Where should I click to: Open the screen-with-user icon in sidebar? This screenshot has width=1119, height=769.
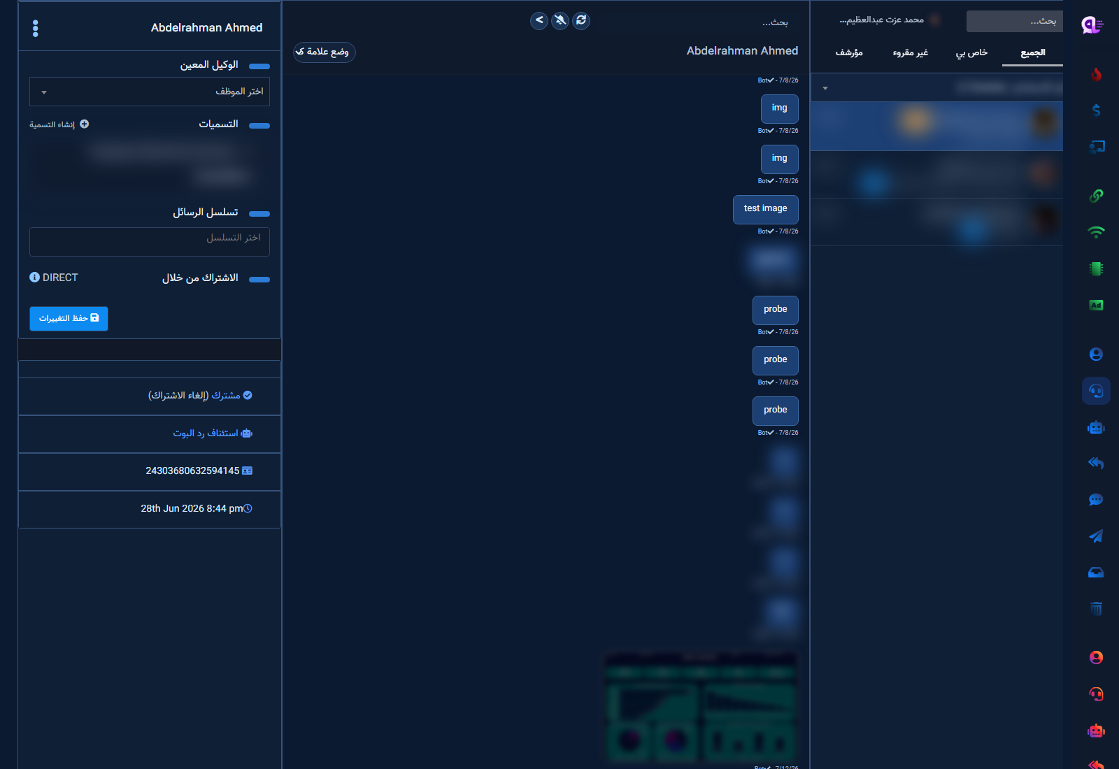1096,147
